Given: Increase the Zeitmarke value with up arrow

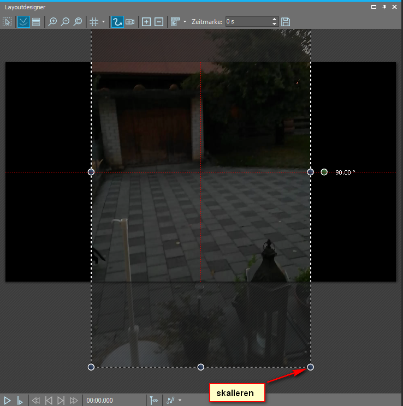Looking at the screenshot, I should coord(274,19).
